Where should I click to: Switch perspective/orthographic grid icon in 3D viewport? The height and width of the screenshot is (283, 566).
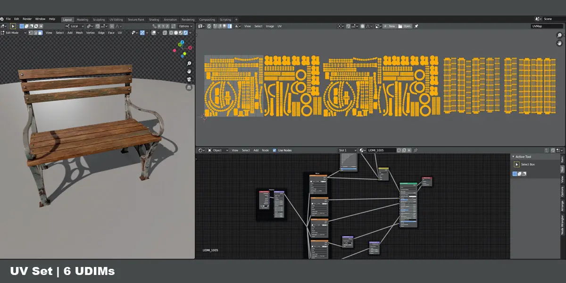tap(189, 87)
